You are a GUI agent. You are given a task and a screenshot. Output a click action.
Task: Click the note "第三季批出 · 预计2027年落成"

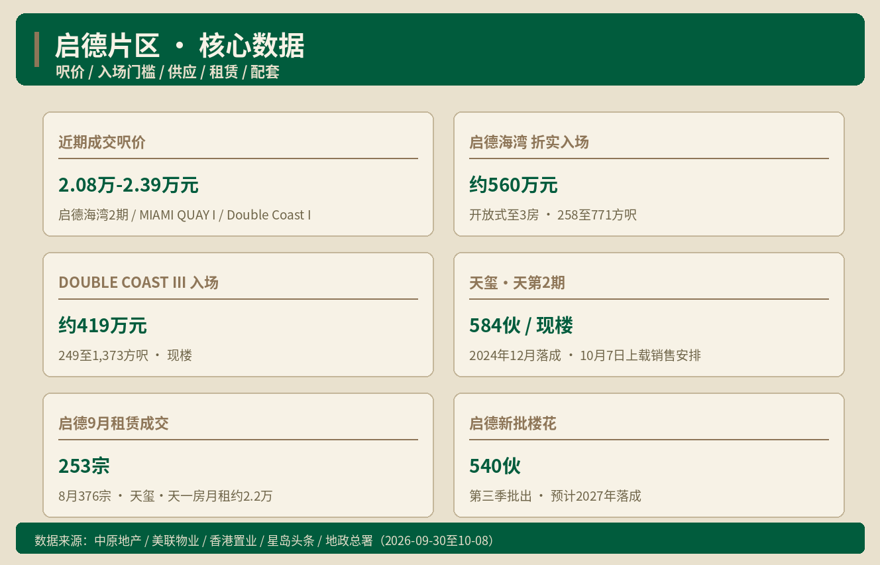coord(555,496)
